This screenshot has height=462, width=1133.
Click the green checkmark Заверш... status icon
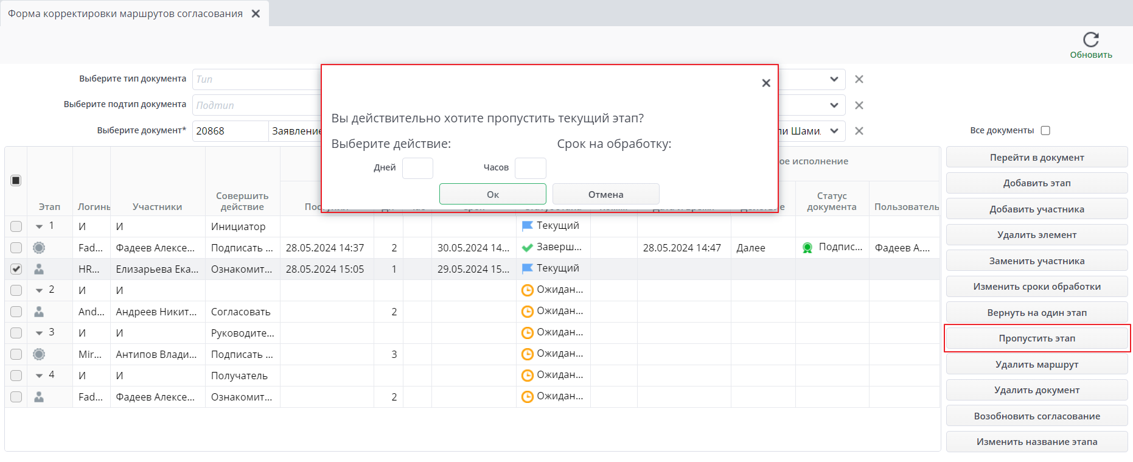(x=528, y=248)
